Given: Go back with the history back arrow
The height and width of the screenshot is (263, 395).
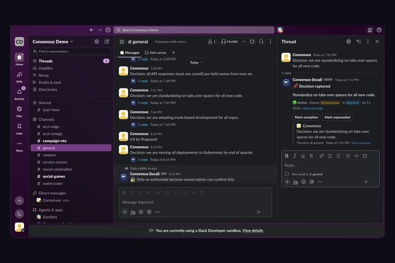Looking at the screenshot, I should coord(92,30).
